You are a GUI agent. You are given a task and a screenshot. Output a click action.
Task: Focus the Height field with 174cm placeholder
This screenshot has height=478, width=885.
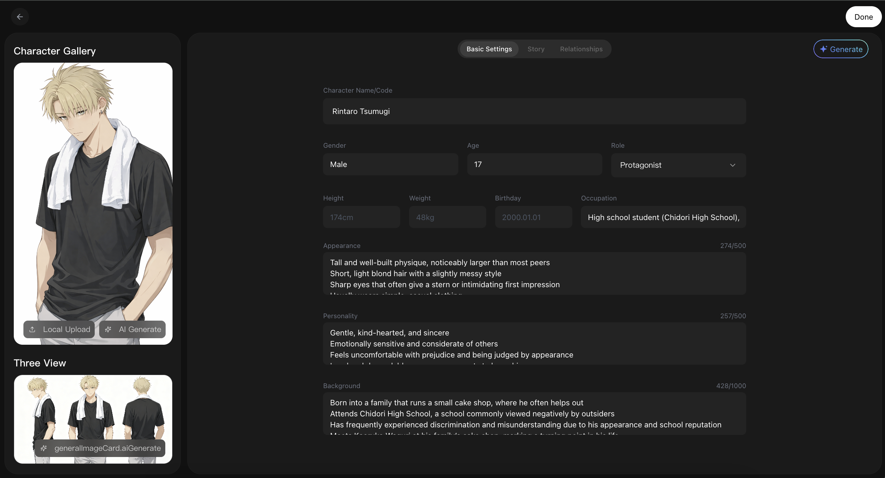click(361, 217)
